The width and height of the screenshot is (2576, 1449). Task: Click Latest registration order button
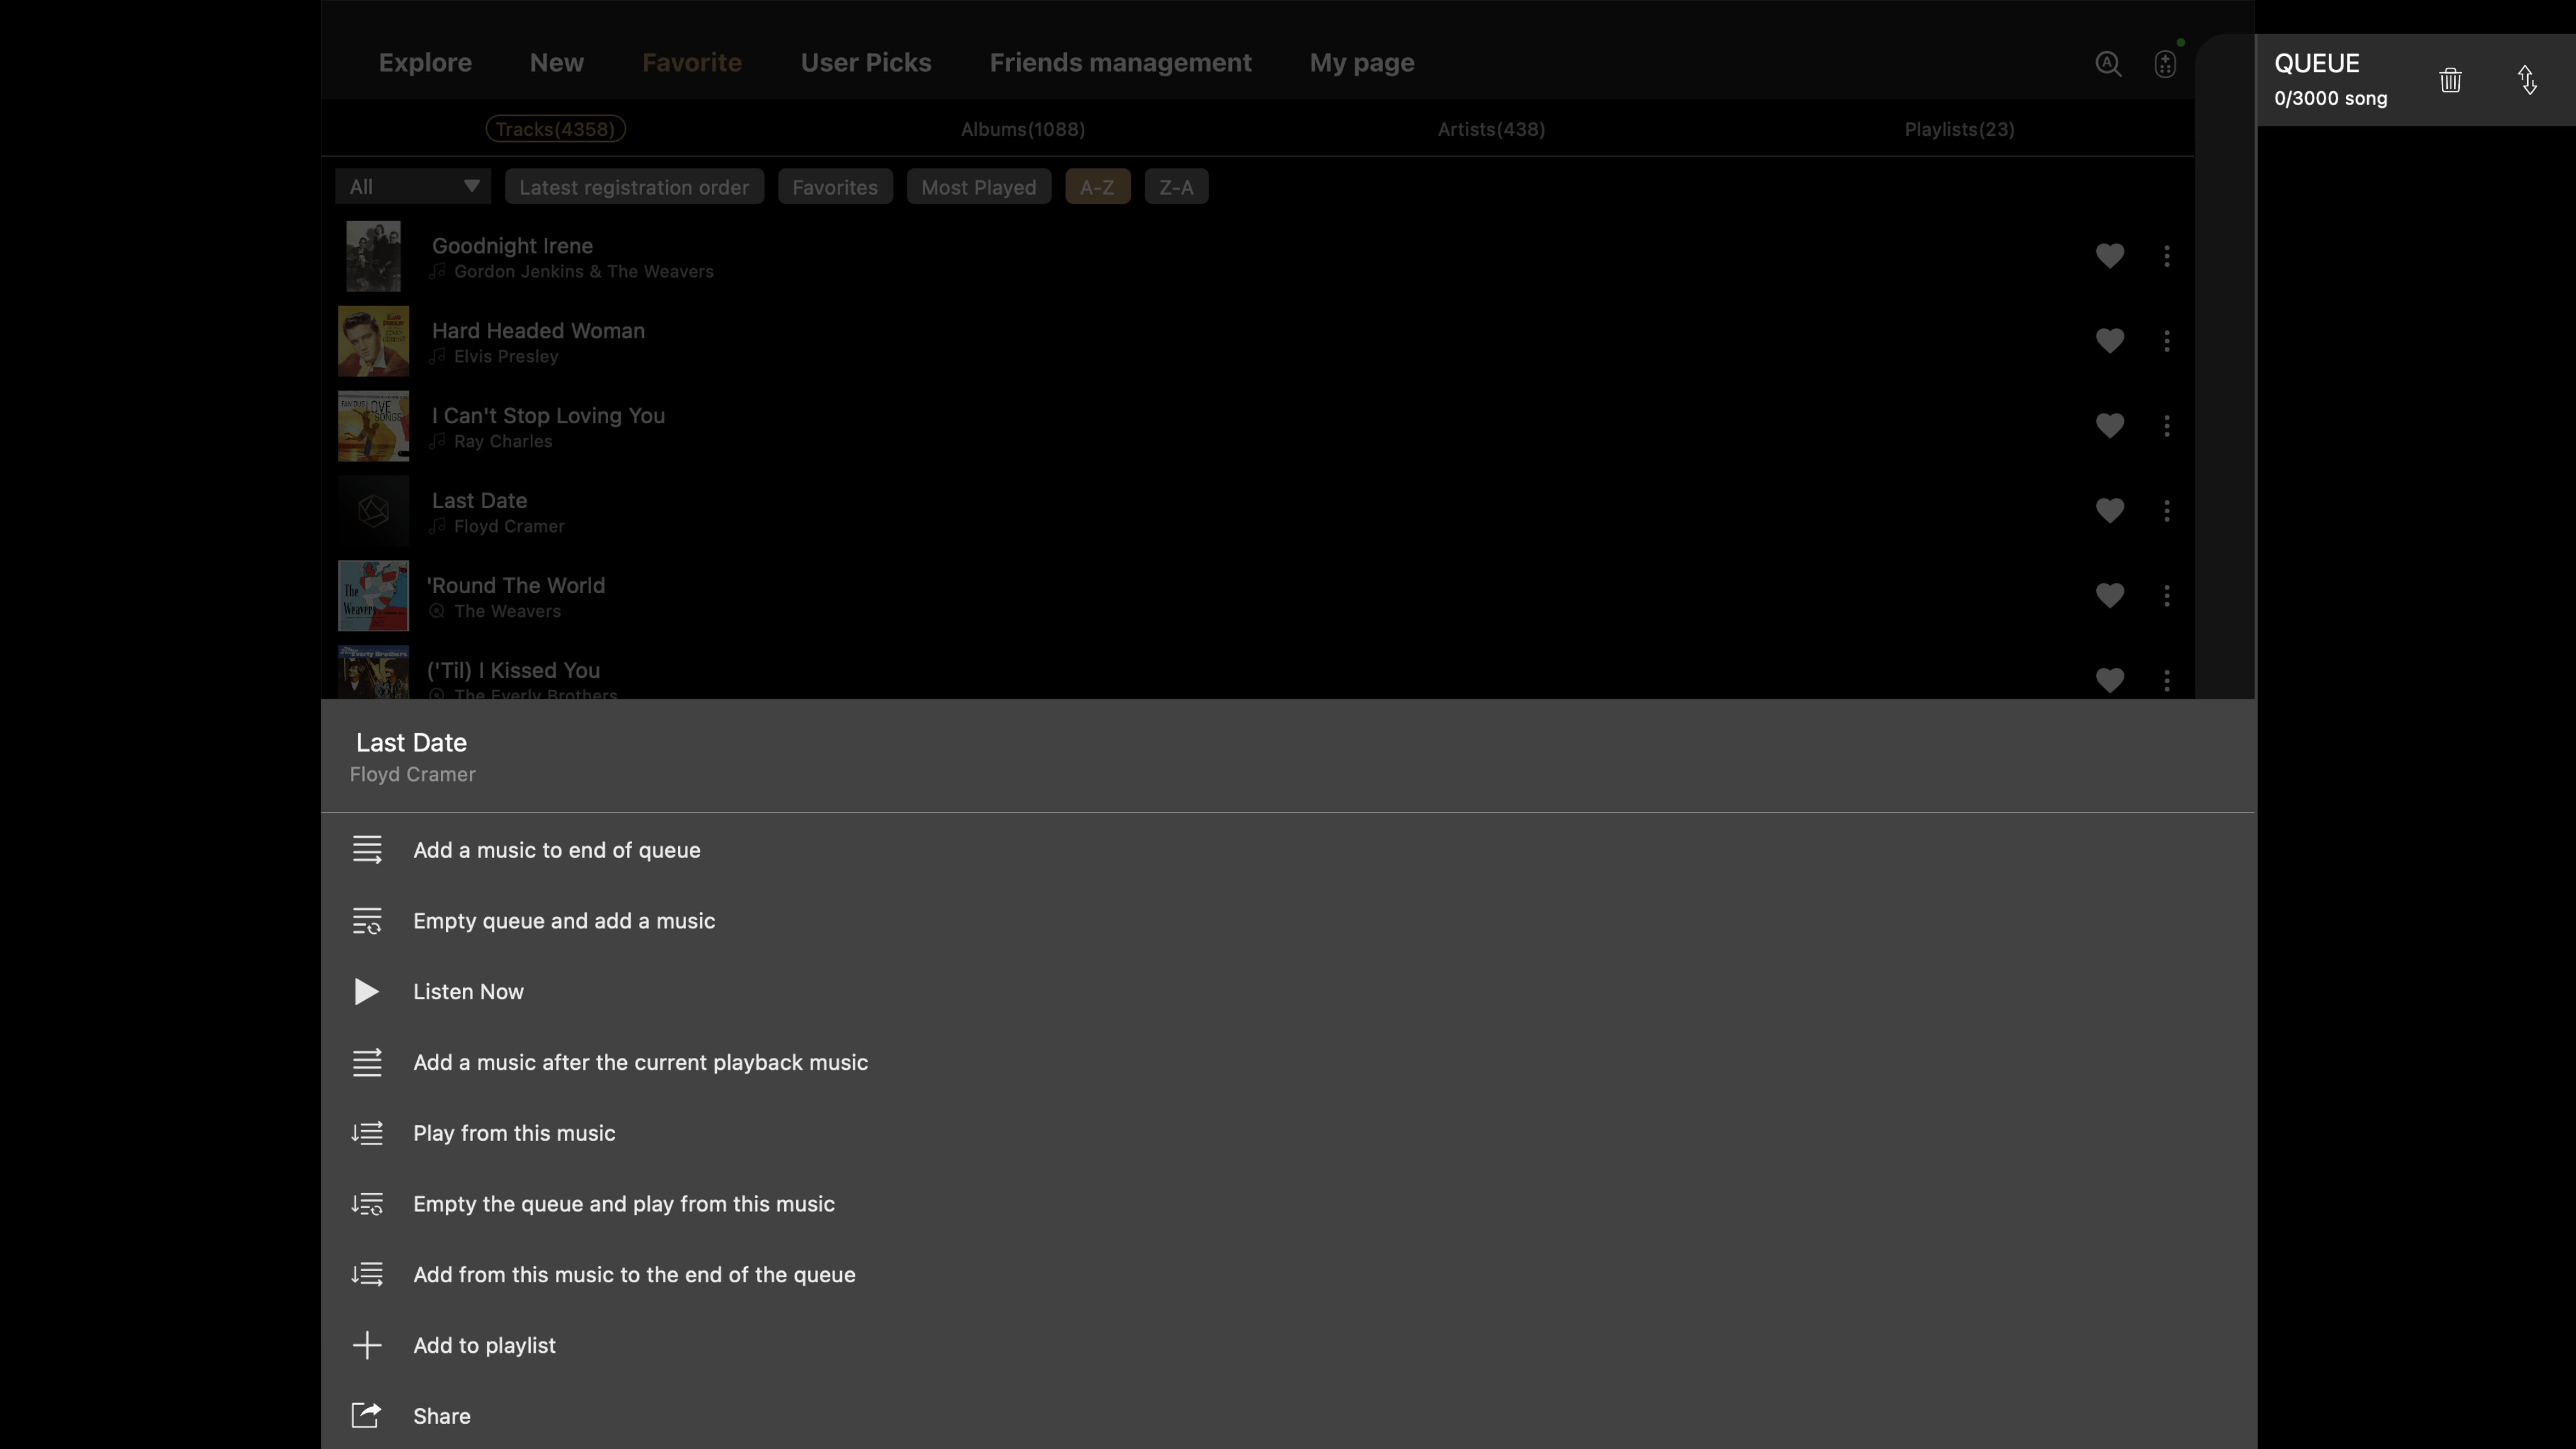(x=634, y=187)
